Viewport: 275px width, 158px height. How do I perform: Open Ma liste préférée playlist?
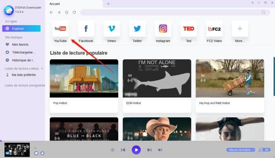pyautogui.click(x=21, y=75)
